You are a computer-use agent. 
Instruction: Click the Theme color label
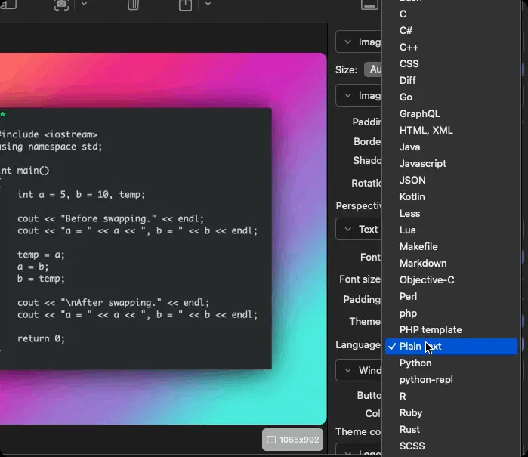coord(358,431)
